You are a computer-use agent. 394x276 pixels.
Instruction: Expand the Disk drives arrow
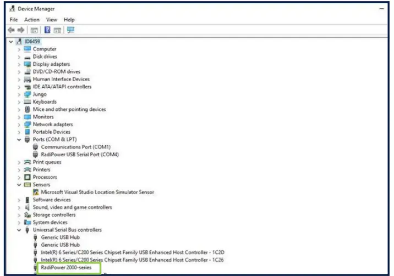[19, 57]
